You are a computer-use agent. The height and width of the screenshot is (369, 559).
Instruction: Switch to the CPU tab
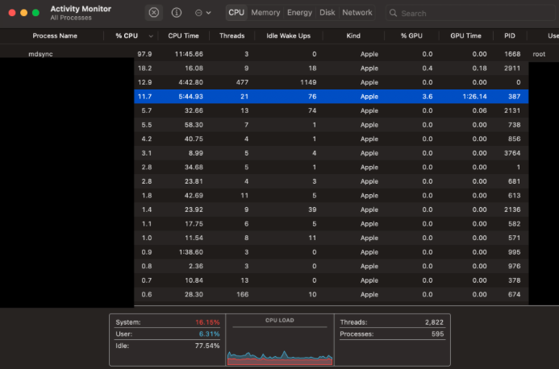click(236, 12)
